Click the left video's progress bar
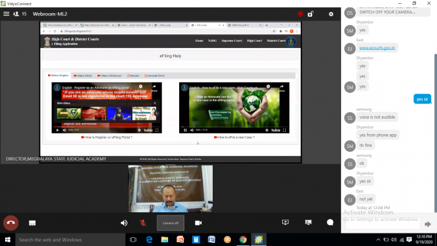 click(107, 127)
